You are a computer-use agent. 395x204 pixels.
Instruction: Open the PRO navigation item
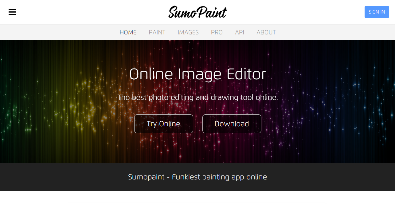point(217,32)
